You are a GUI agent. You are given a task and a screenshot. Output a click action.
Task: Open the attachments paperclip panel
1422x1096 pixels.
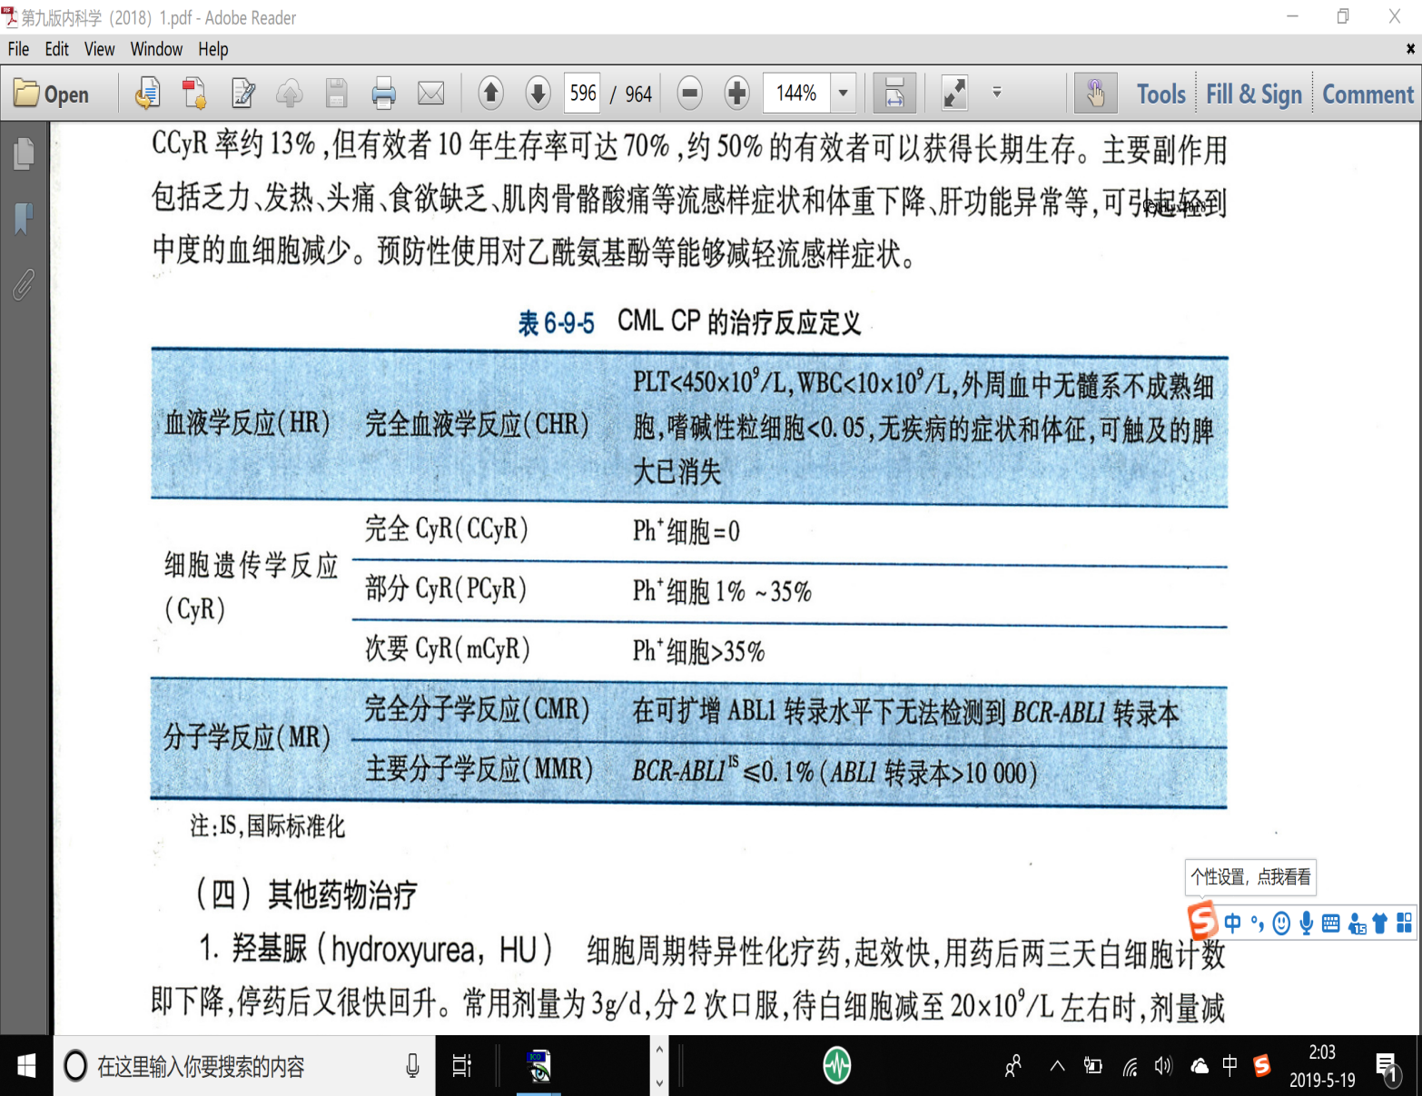pos(24,284)
